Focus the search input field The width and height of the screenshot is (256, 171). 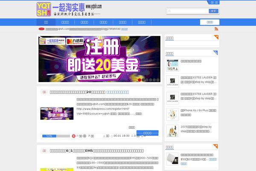(x=188, y=11)
